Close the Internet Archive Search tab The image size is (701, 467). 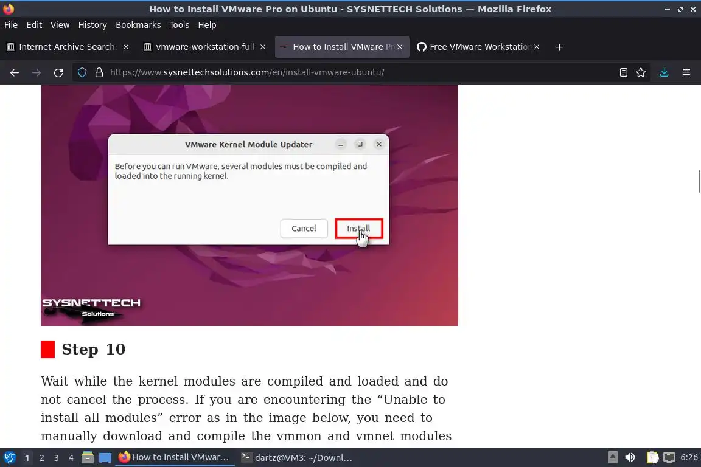126,47
